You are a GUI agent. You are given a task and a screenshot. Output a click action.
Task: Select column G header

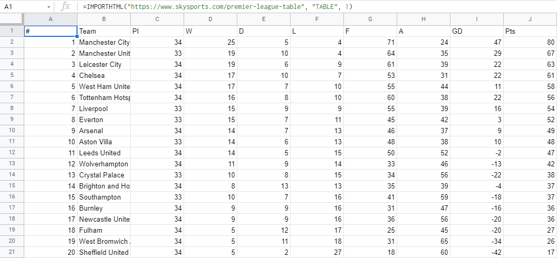coord(370,19)
